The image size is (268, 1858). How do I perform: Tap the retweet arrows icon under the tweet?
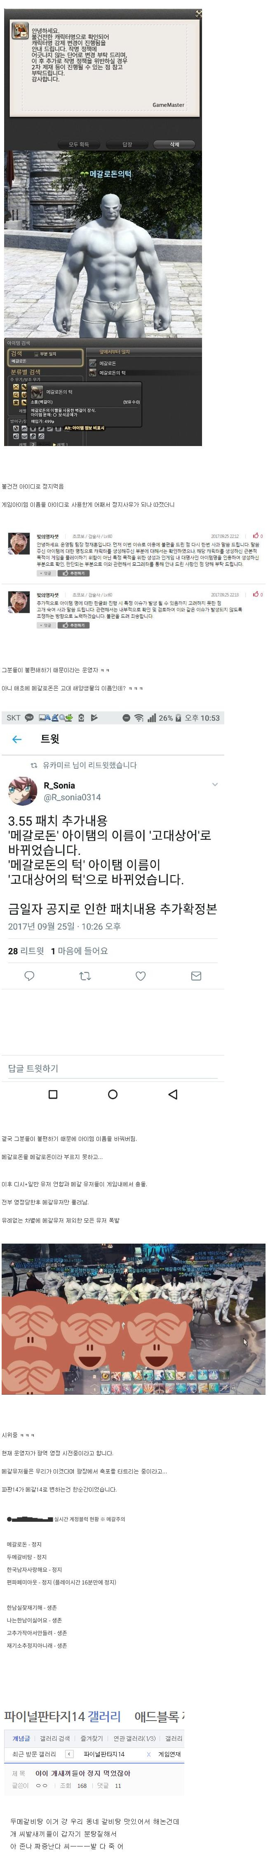[x=85, y=976]
